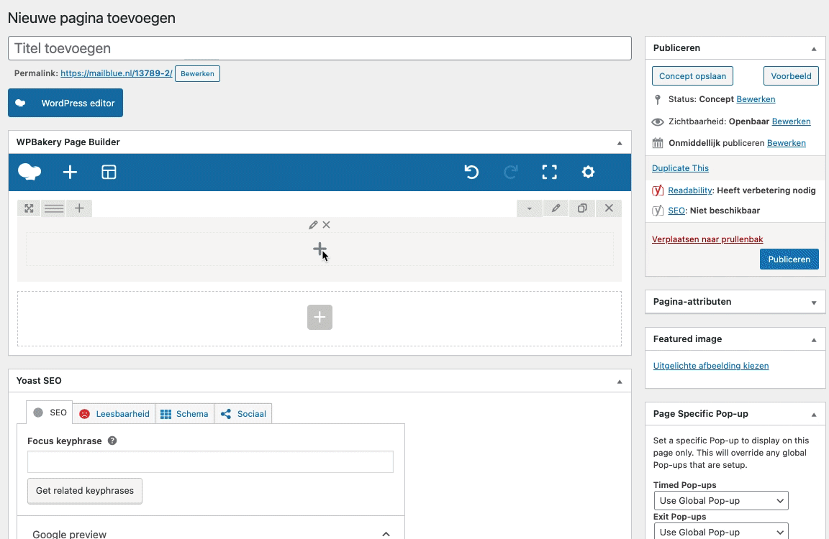This screenshot has width=829, height=539.
Task: Click the Duplicate This link
Action: (x=680, y=168)
